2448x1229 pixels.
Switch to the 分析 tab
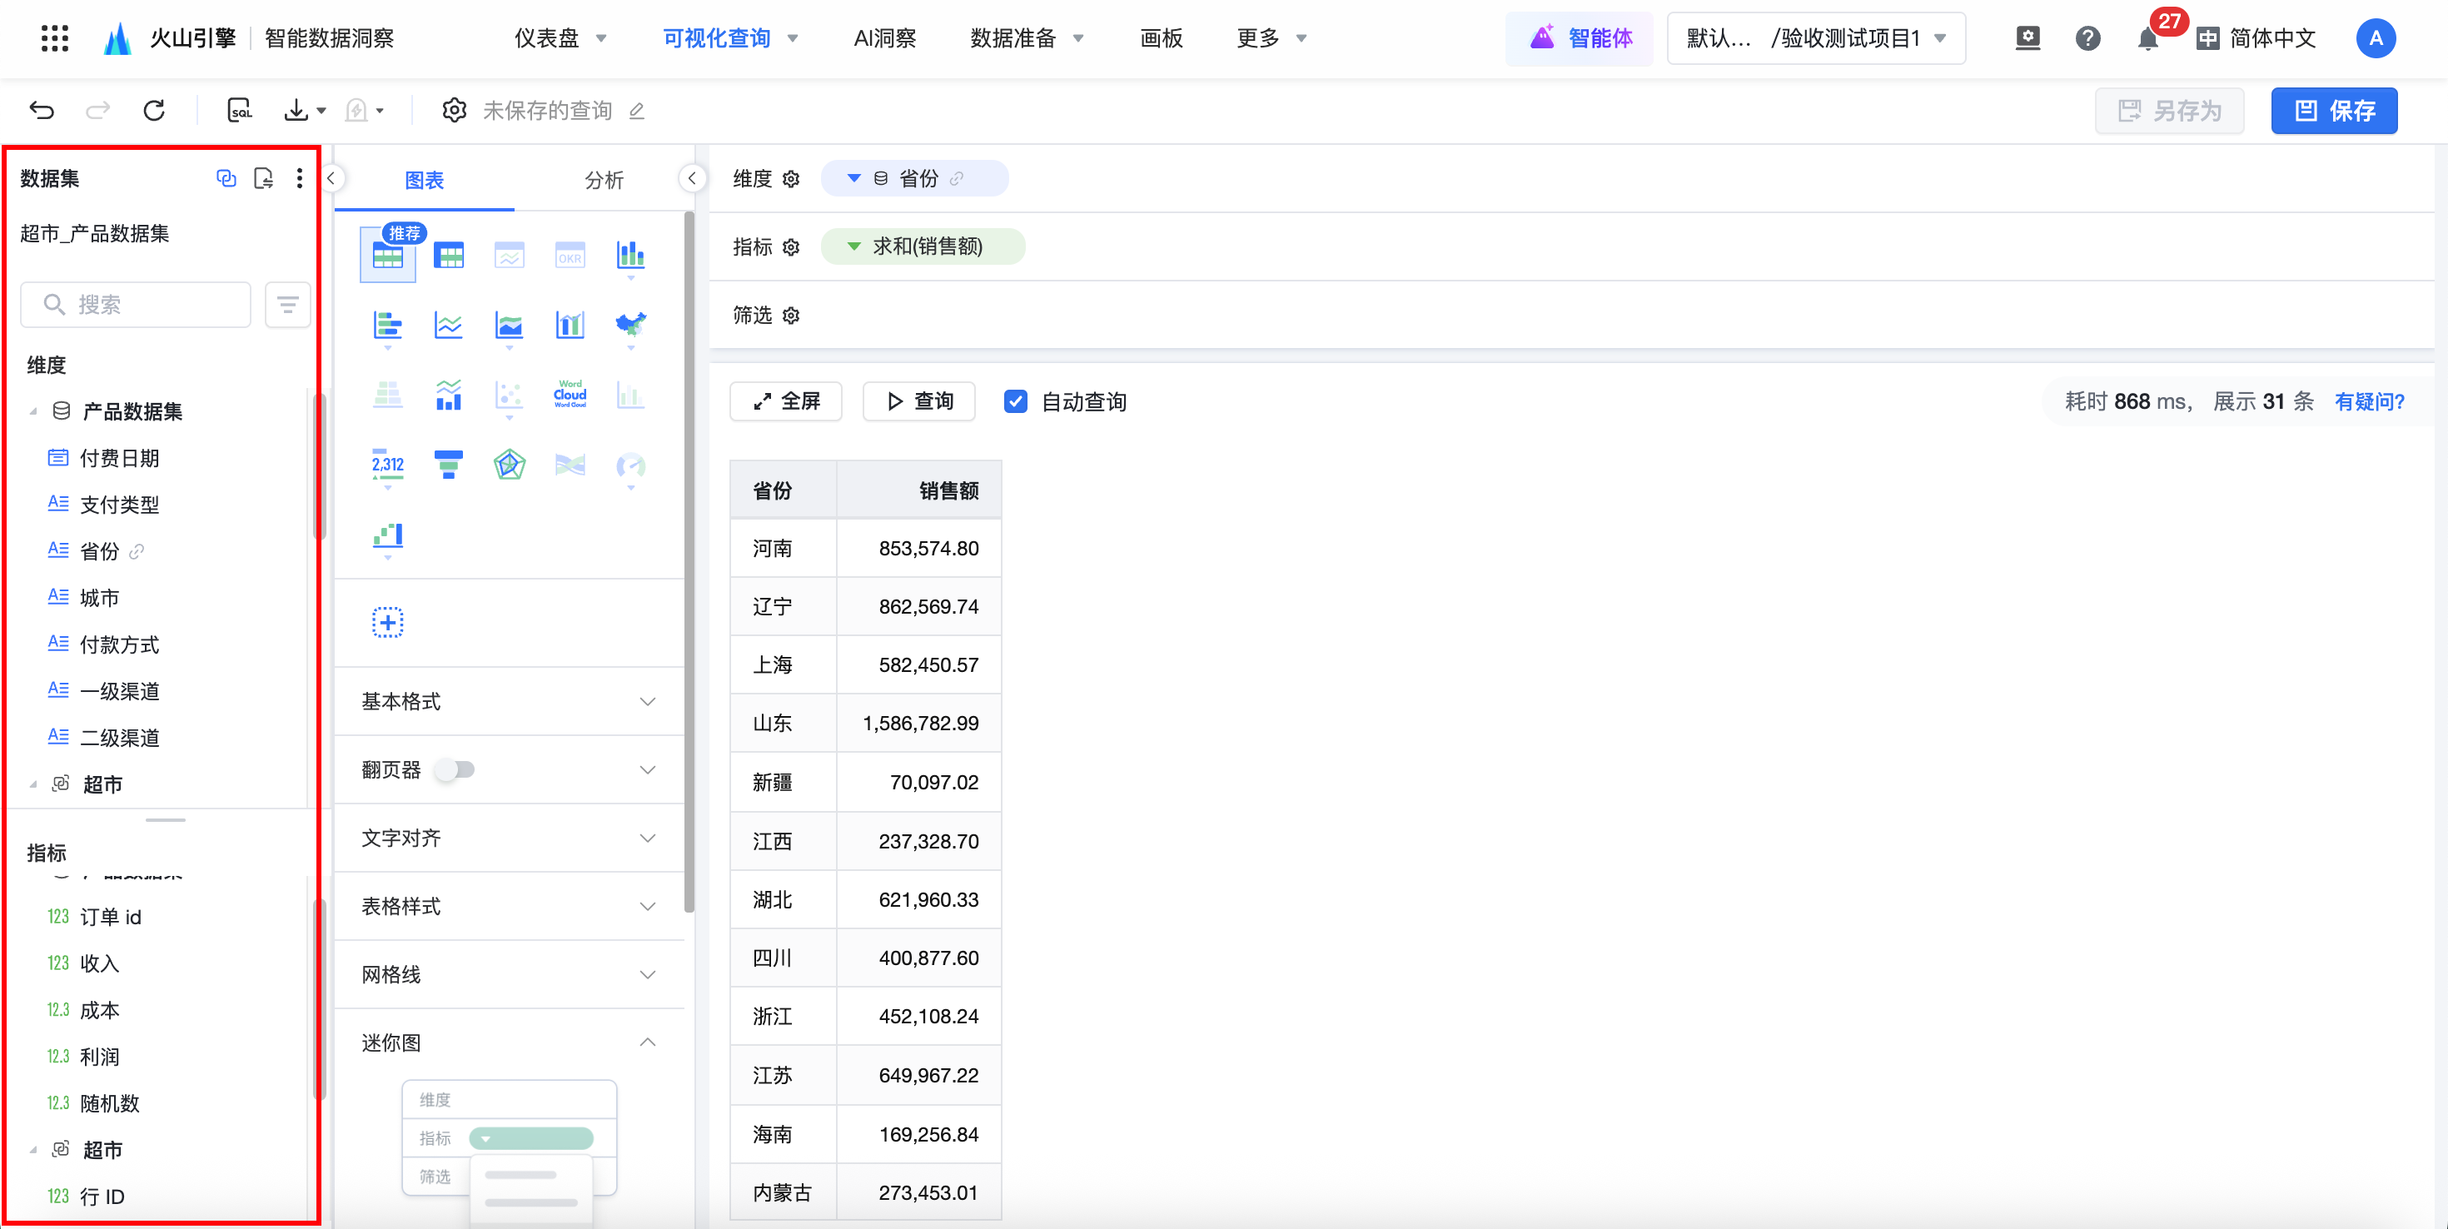[x=604, y=180]
